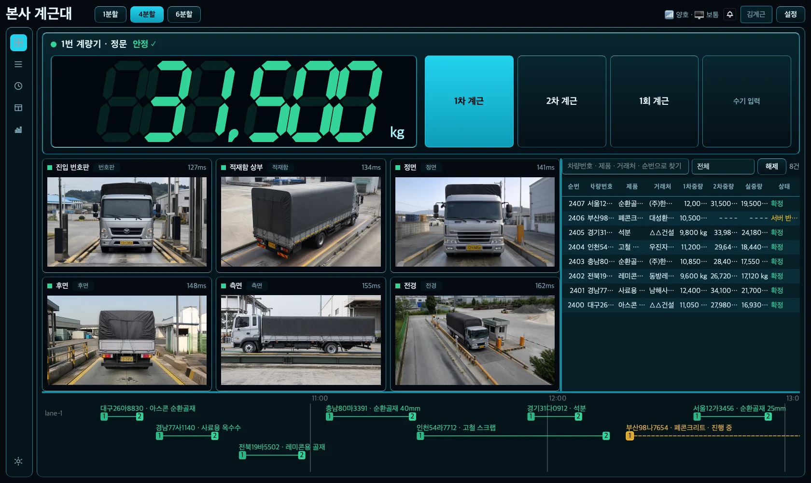
Task: Sort the table by the 실중량 column header
Action: (x=754, y=186)
